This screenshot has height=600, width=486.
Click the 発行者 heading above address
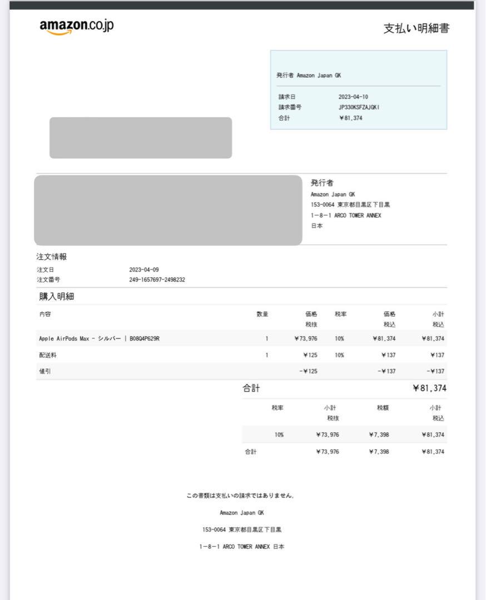[322, 183]
